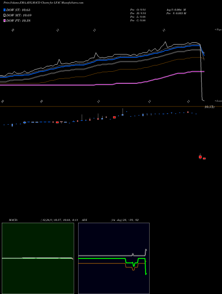
Task: Click the 'ADX' panel label
Action: pos(85,220)
